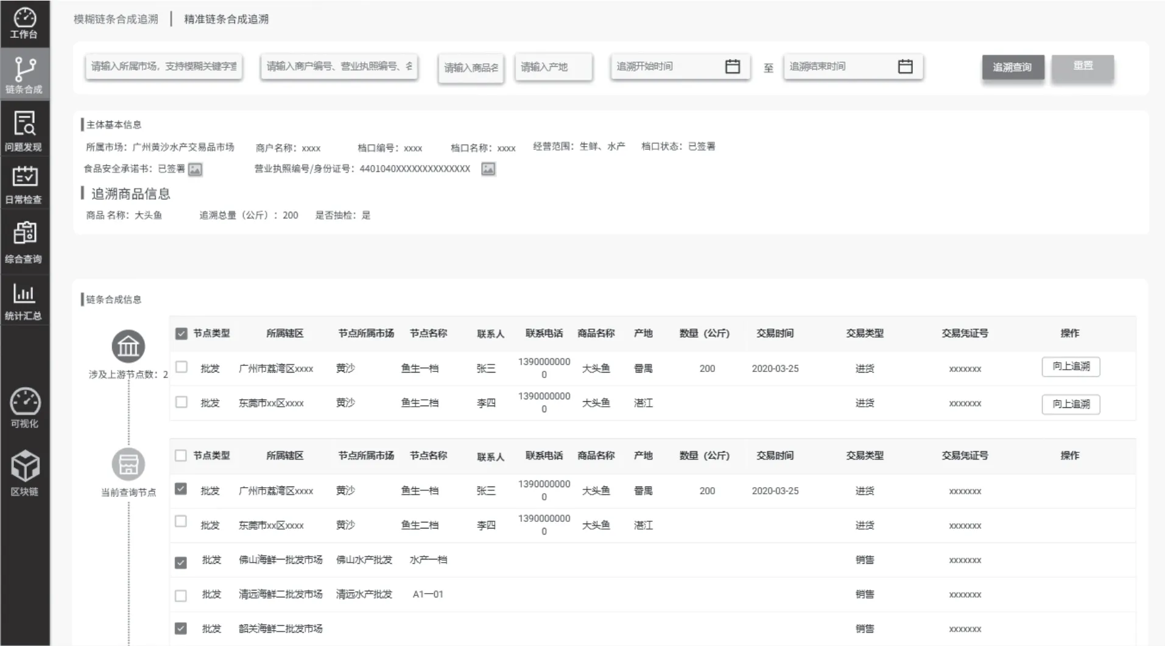Click 链条合成信息 section heading
The height and width of the screenshot is (646, 1165).
tap(114, 300)
